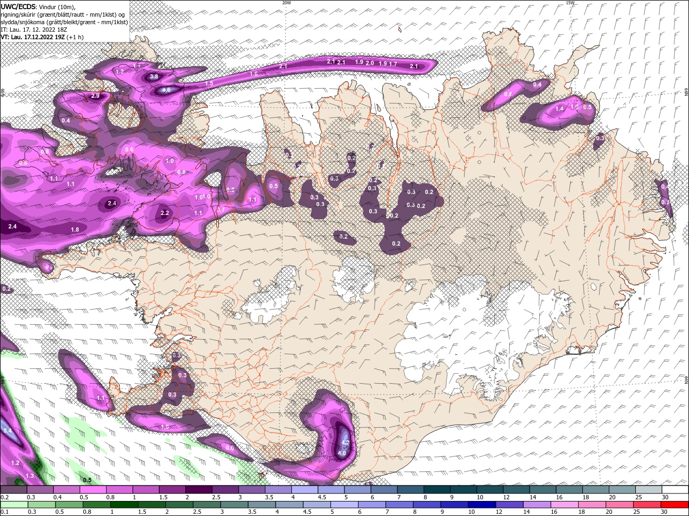Click the UWC/ECDS title text
Viewport: 689px width, 516px height.
(x=18, y=6)
